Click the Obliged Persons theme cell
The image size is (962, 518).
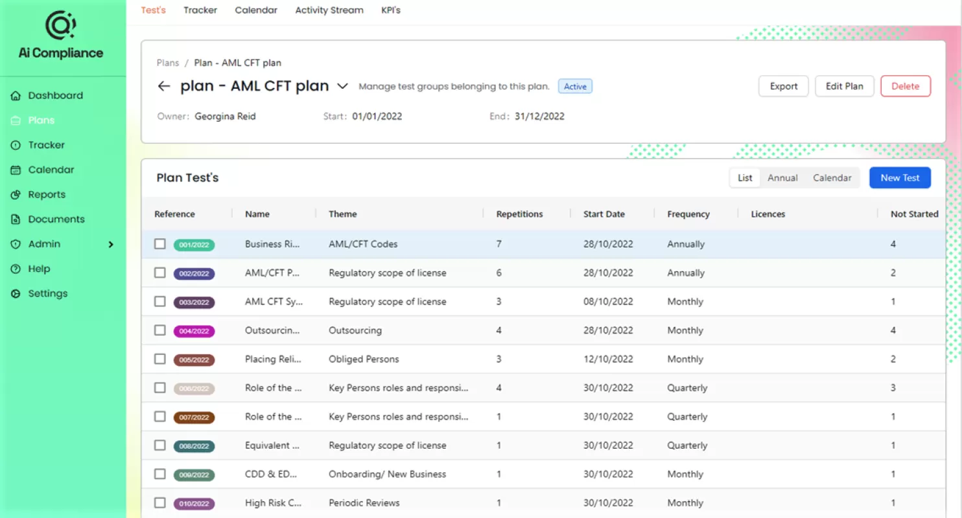[x=364, y=359]
